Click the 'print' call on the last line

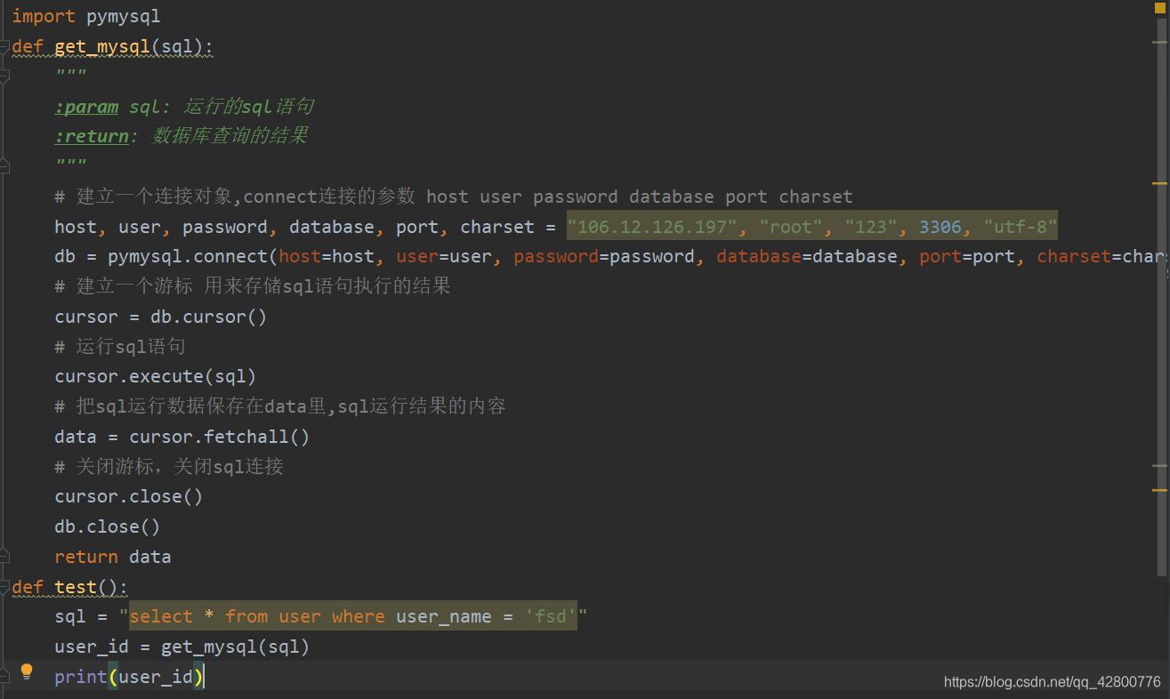tap(81, 677)
